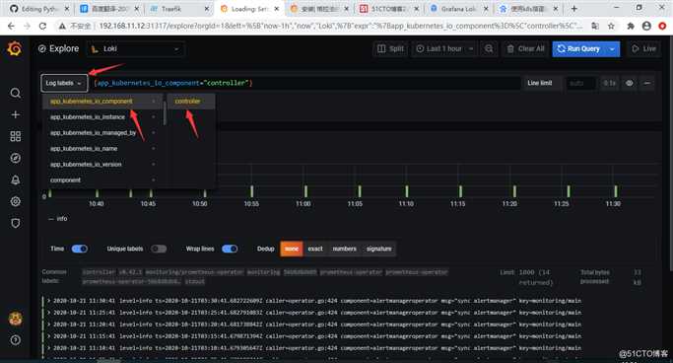Image resolution: width=673 pixels, height=363 pixels.
Task: Select Dedup numbers option
Action: [x=344, y=249]
